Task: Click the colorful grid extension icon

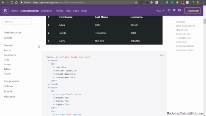Action: click(198, 2)
